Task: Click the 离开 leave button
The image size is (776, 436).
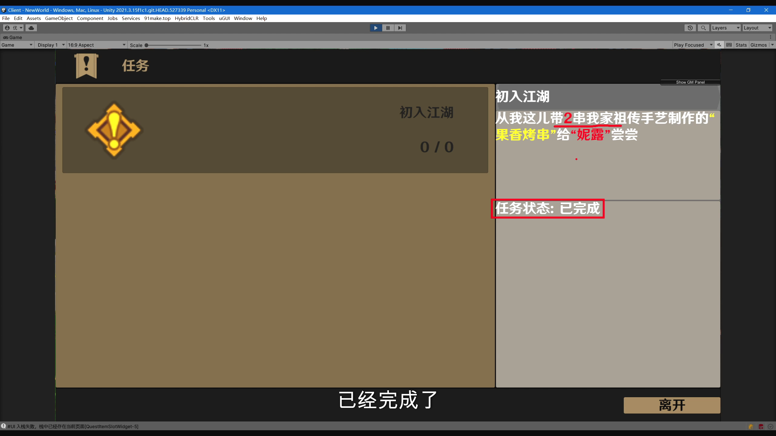Action: tap(672, 405)
